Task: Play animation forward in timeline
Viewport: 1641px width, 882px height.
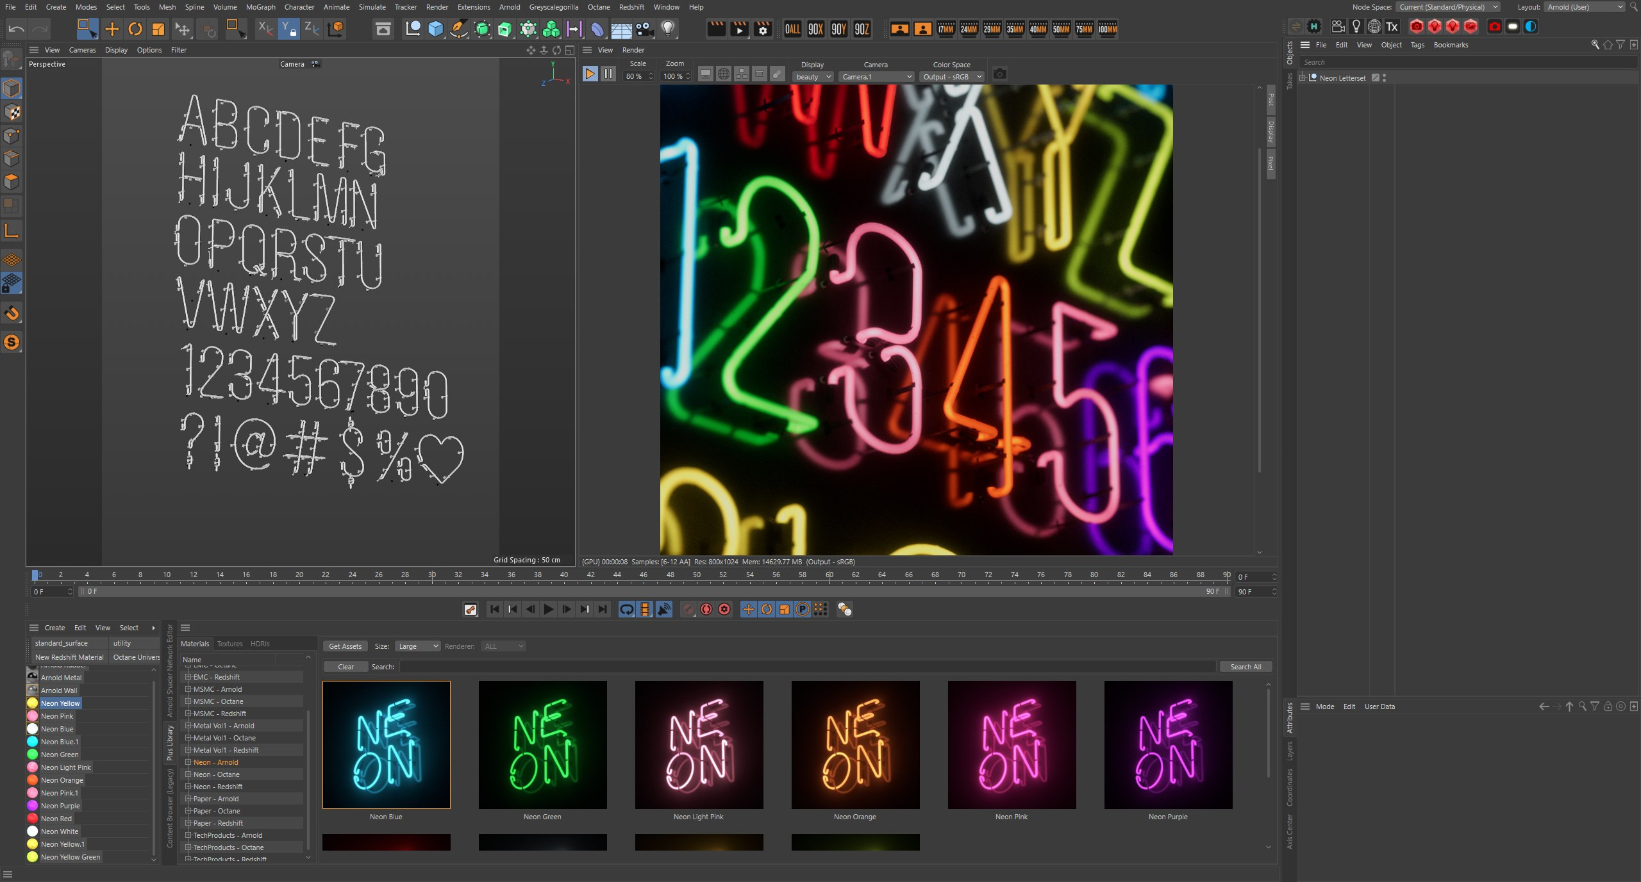Action: click(548, 610)
